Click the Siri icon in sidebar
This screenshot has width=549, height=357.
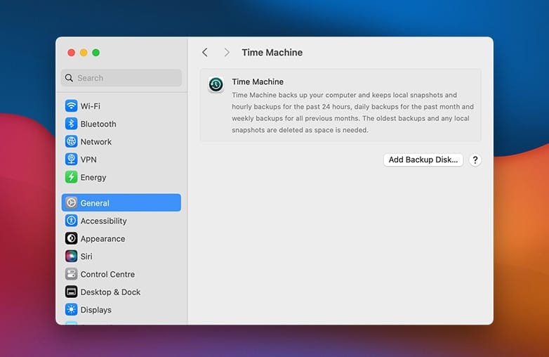coord(71,257)
